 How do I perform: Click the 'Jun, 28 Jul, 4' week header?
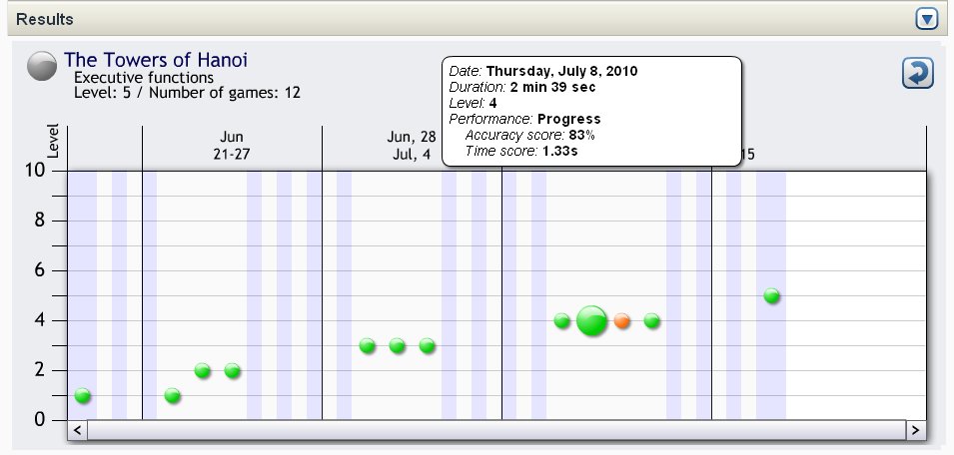click(412, 146)
